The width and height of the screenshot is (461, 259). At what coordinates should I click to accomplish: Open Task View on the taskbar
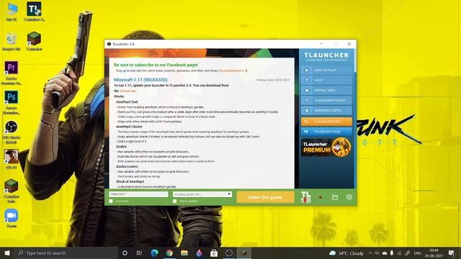(x=139, y=253)
